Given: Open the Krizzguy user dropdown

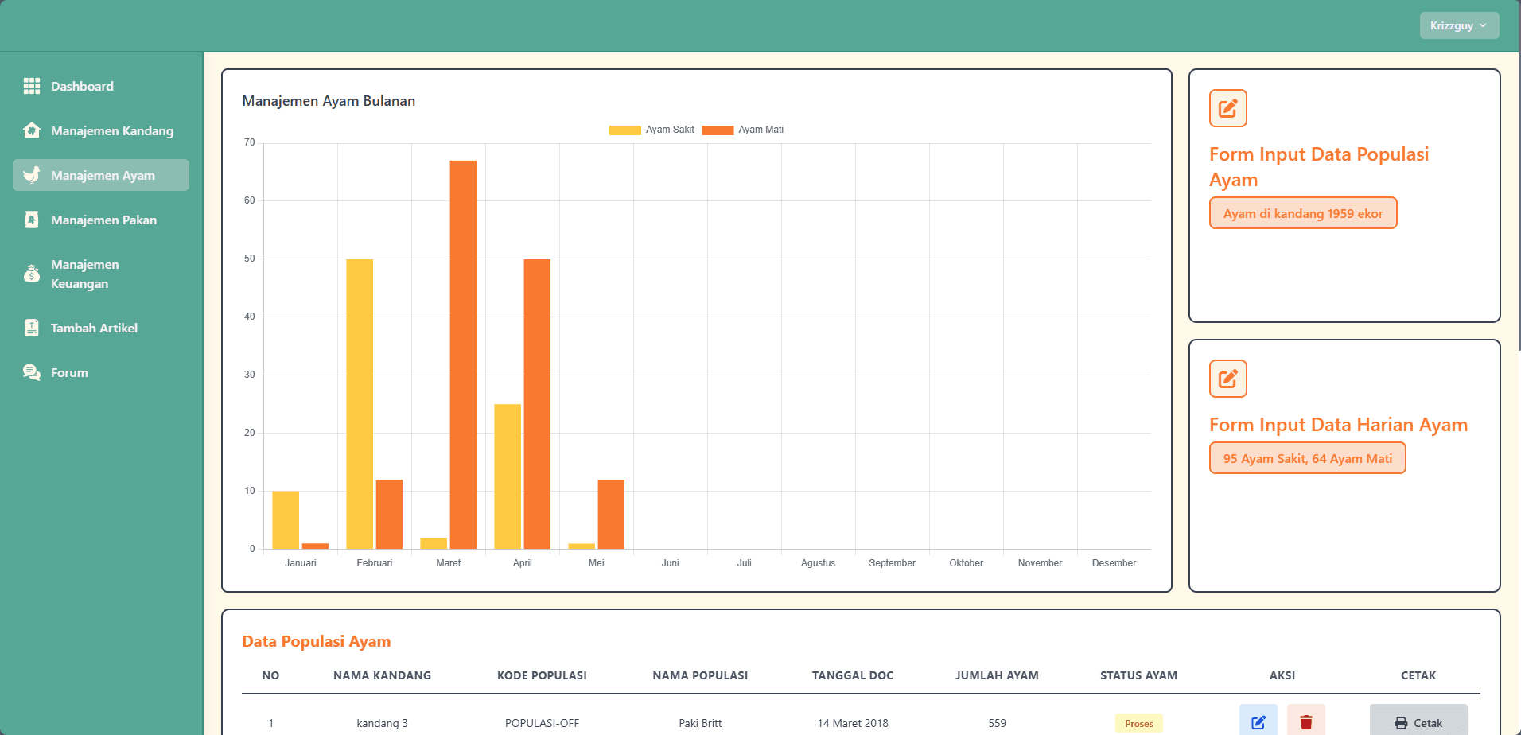Looking at the screenshot, I should pos(1458,25).
